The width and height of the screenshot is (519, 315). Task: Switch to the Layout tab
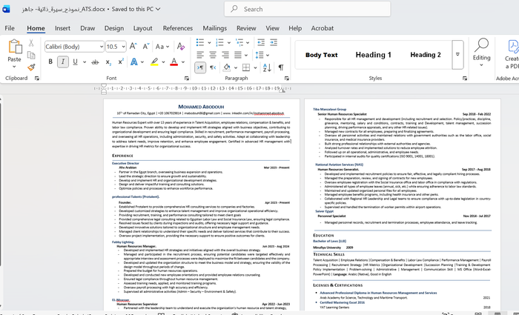142,28
